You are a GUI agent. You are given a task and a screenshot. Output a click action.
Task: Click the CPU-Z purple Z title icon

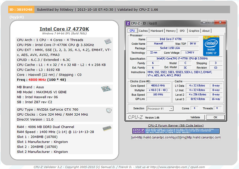[x=128, y=23]
